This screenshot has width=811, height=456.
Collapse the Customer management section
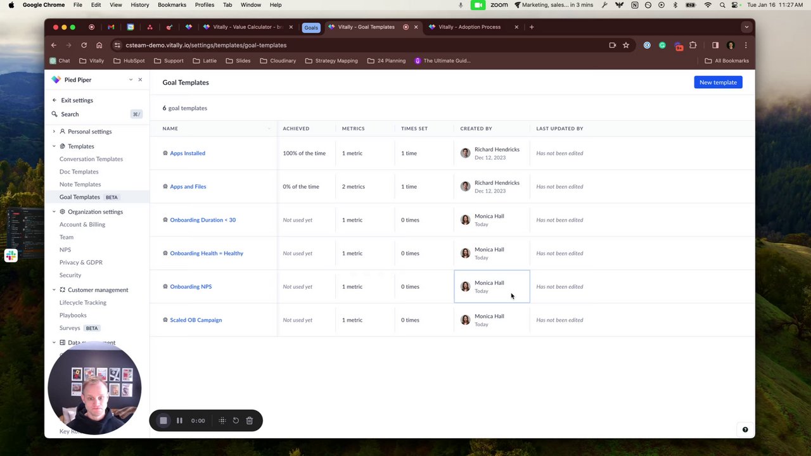point(54,290)
